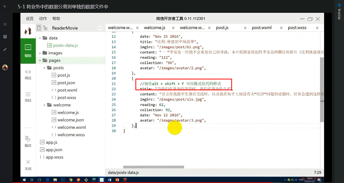Image resolution: width=344 pixels, height=183 pixels.
Task: Click the Spider-Man user avatar in player sidebar
Action: coord(5,67)
